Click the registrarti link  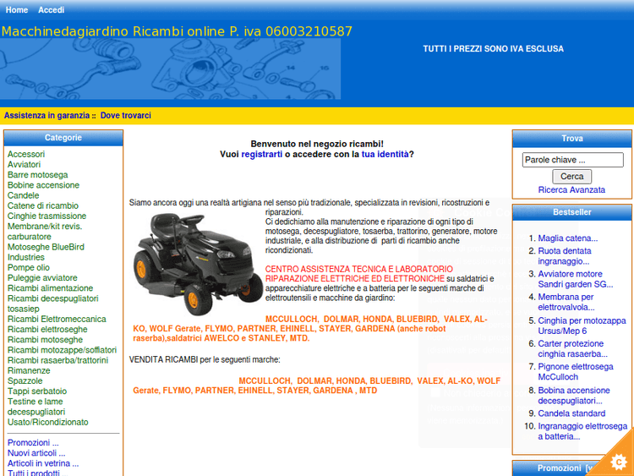tap(262, 155)
